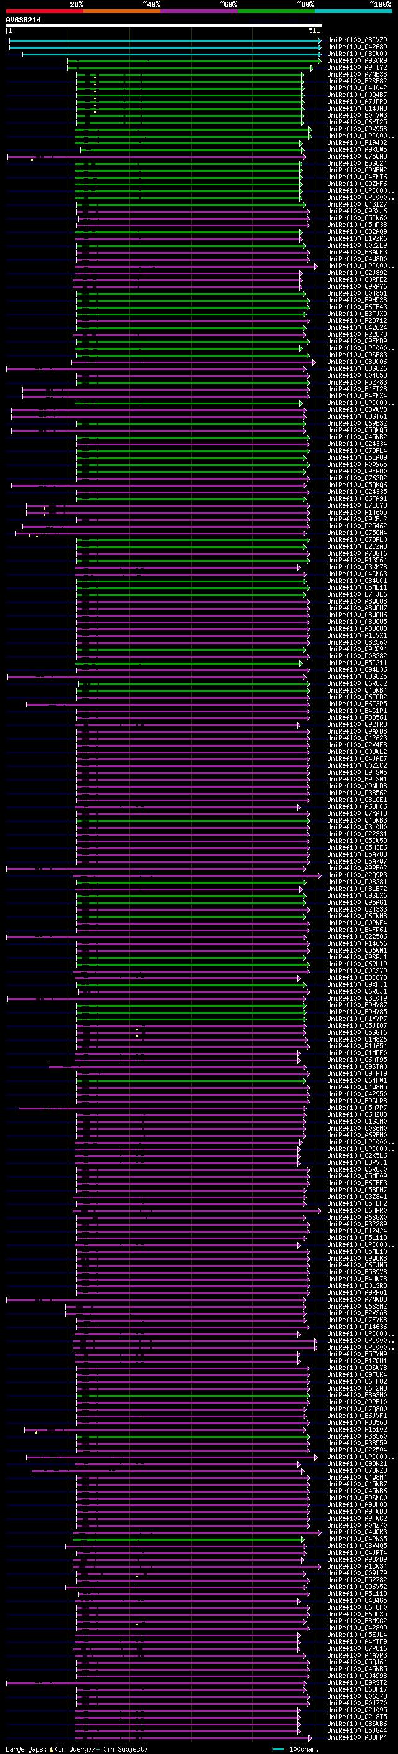The height and width of the screenshot is (1754, 398).
Task: Select the query name AV638214
Action: (23, 21)
